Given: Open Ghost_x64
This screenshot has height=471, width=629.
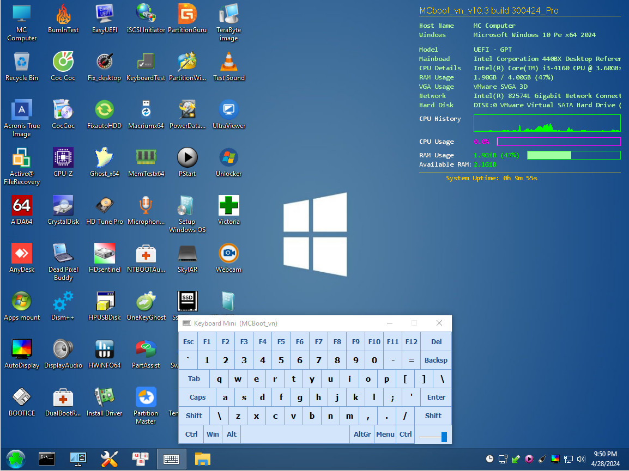Looking at the screenshot, I should tap(104, 158).
